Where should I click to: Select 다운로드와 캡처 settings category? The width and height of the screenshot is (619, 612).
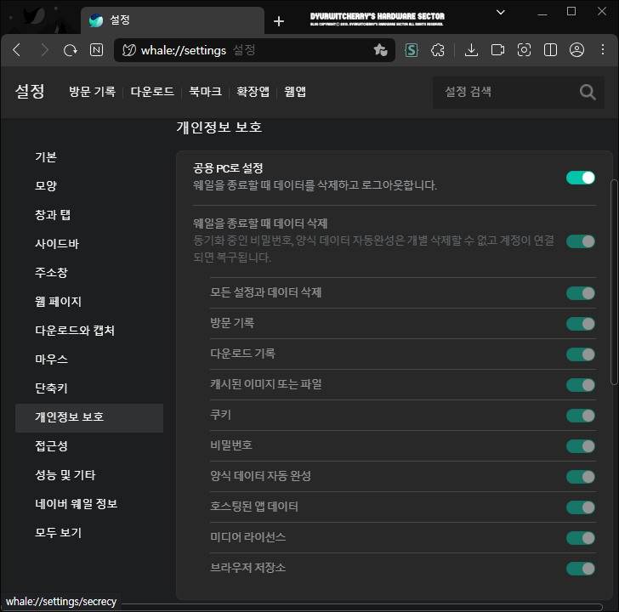[x=89, y=331]
